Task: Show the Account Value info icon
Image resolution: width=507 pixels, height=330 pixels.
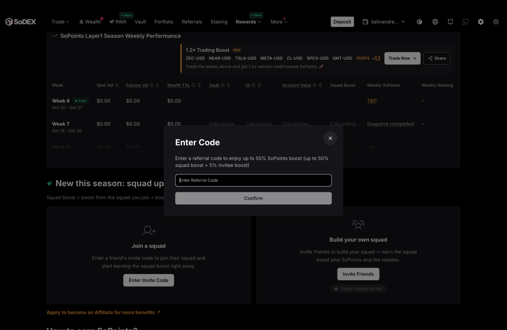Action: pyautogui.click(x=314, y=85)
